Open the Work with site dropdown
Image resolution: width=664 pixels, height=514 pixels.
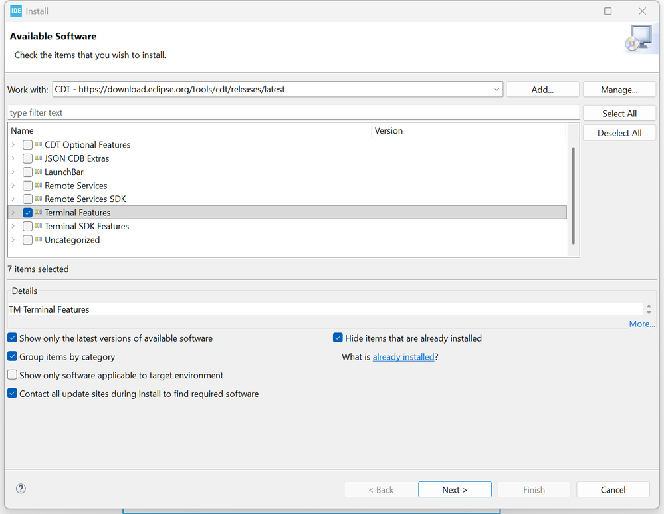[497, 90]
